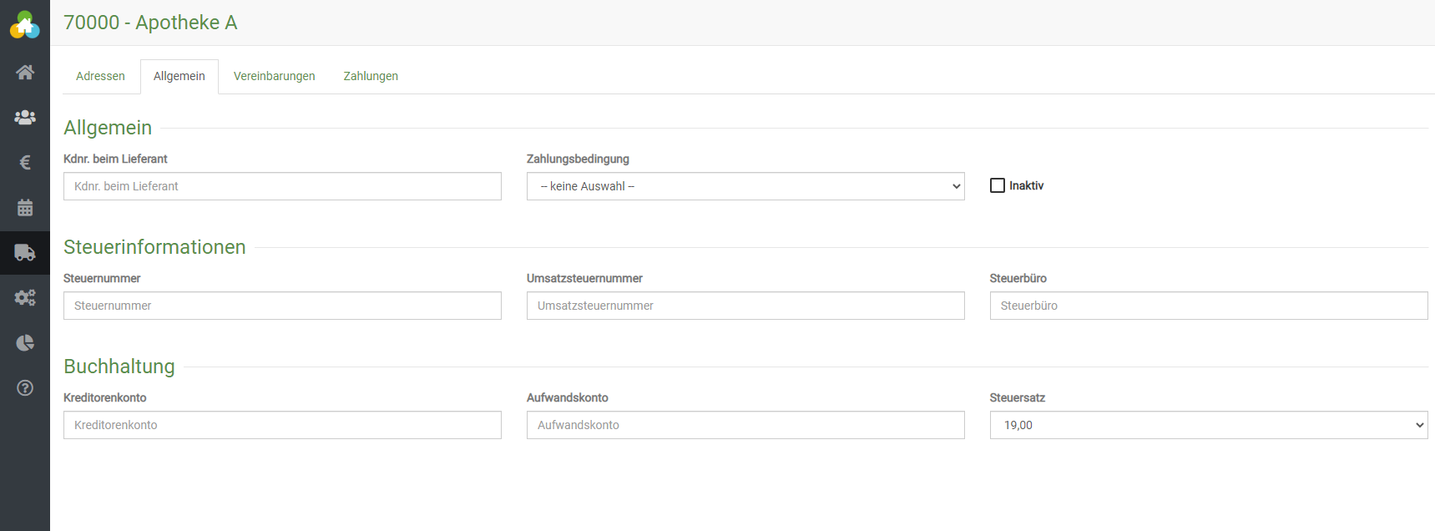Open the home icon in sidebar
This screenshot has width=1435, height=531.
tap(25, 73)
